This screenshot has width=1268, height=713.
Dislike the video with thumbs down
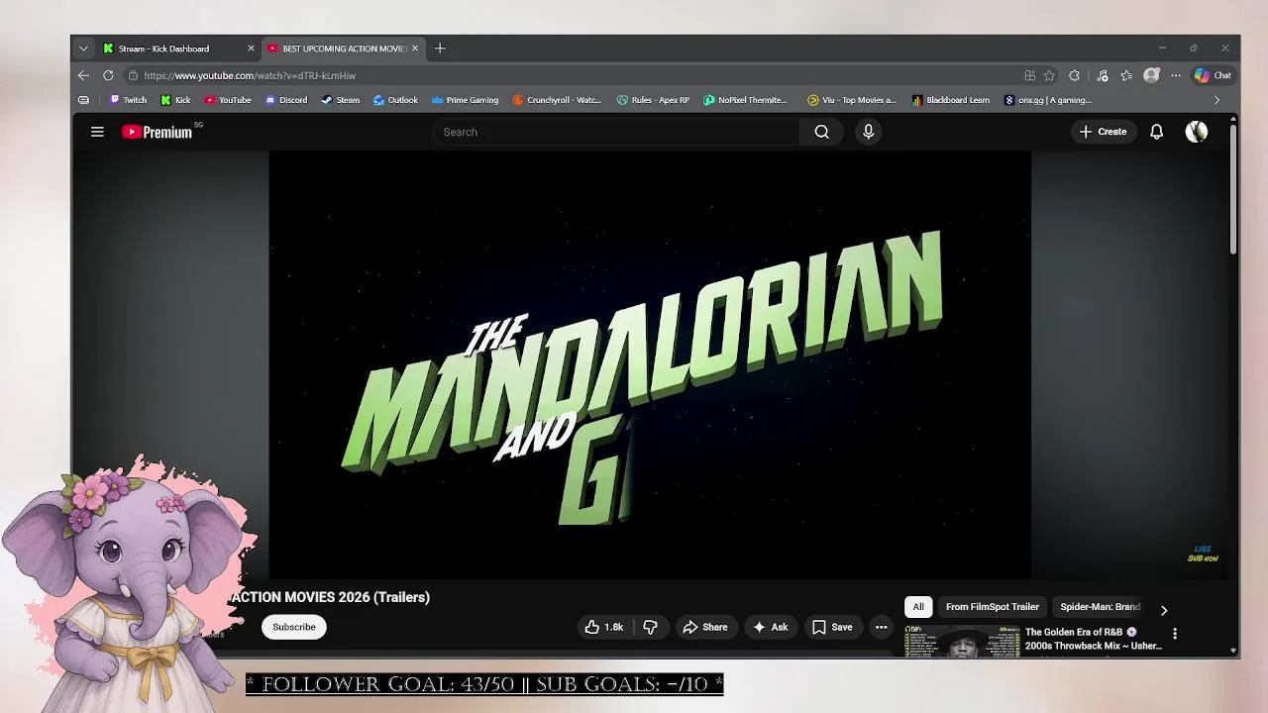650,627
